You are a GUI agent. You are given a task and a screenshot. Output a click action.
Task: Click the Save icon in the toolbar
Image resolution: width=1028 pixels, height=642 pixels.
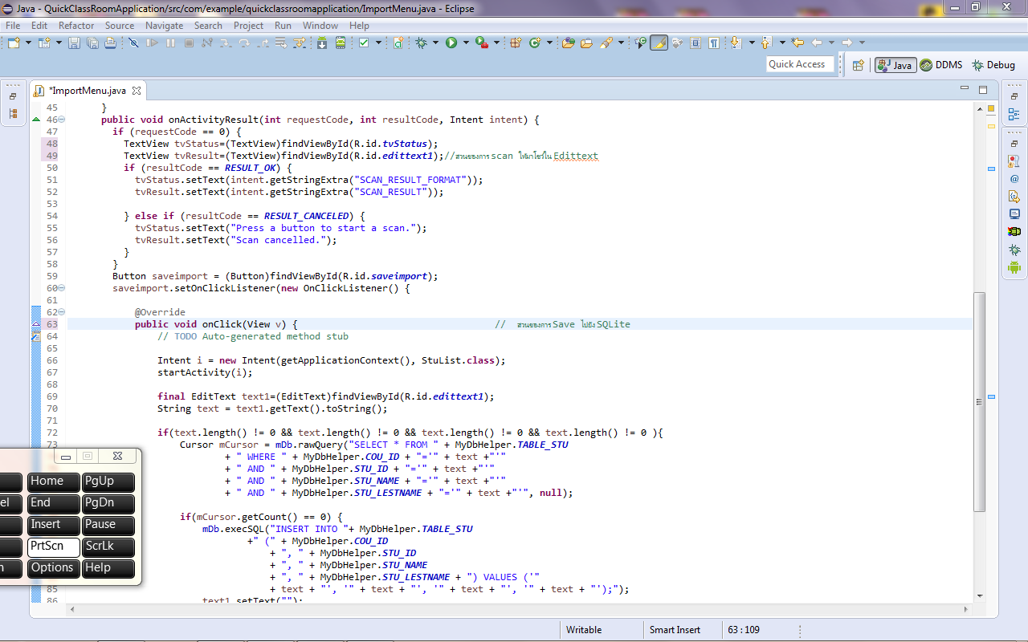(74, 43)
